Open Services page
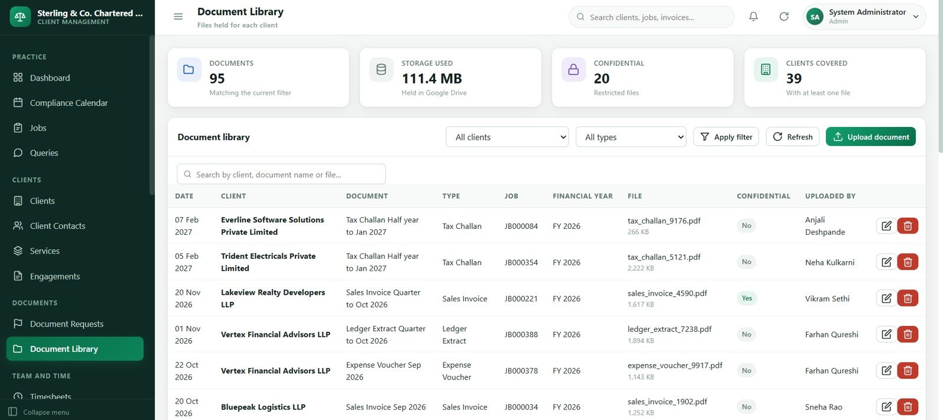943x420 pixels. [x=75, y=251]
